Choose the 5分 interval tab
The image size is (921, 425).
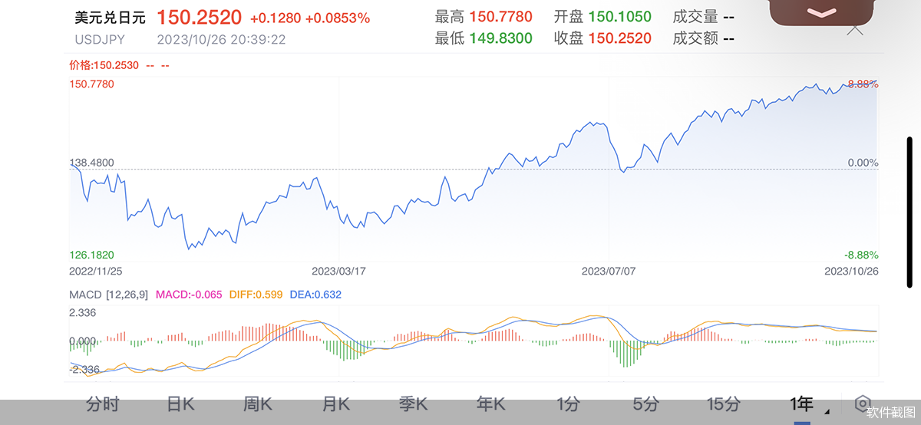coord(645,404)
